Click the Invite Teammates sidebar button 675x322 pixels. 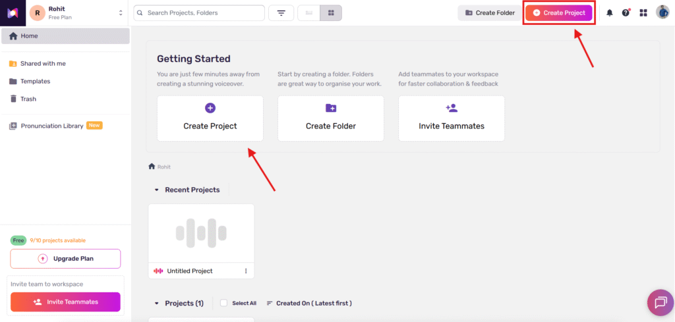coord(65,302)
